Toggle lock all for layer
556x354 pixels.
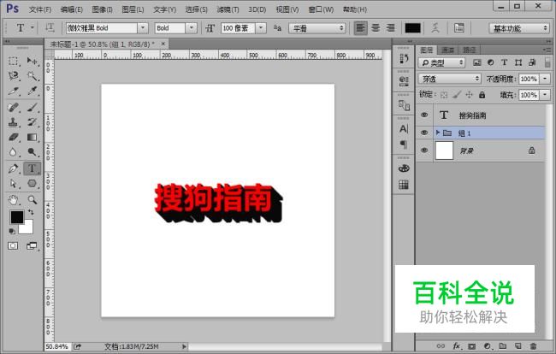point(482,95)
